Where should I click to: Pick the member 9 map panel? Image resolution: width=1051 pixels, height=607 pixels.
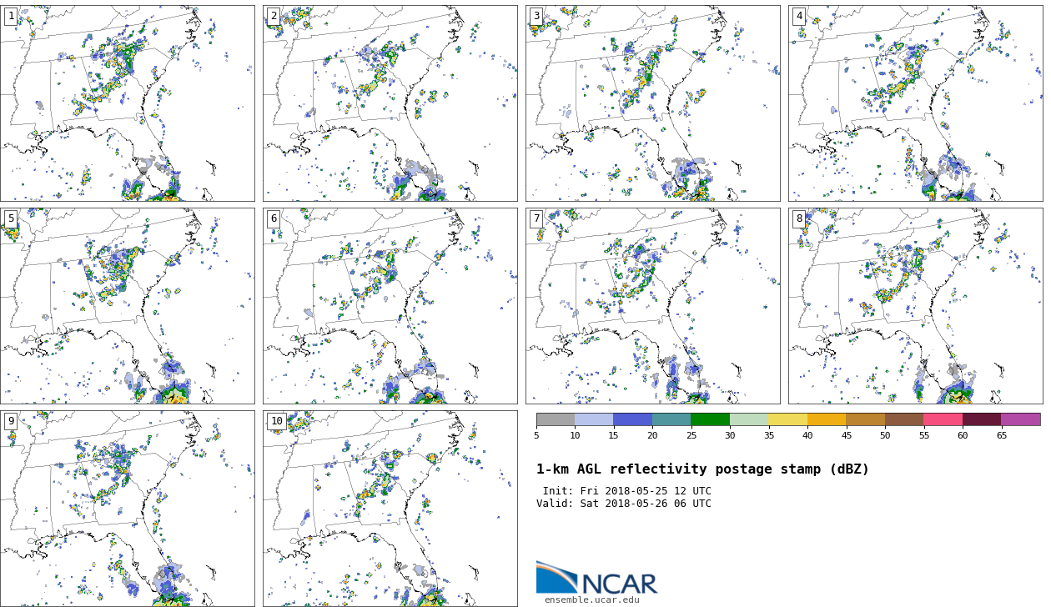(x=128, y=508)
